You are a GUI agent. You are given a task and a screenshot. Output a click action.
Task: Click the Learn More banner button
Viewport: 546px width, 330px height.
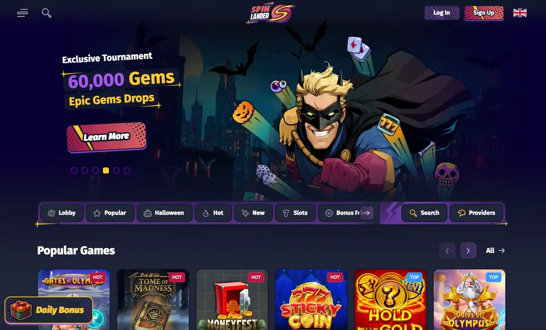point(107,137)
